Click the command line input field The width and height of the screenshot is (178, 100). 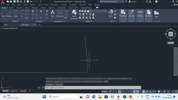point(93,88)
